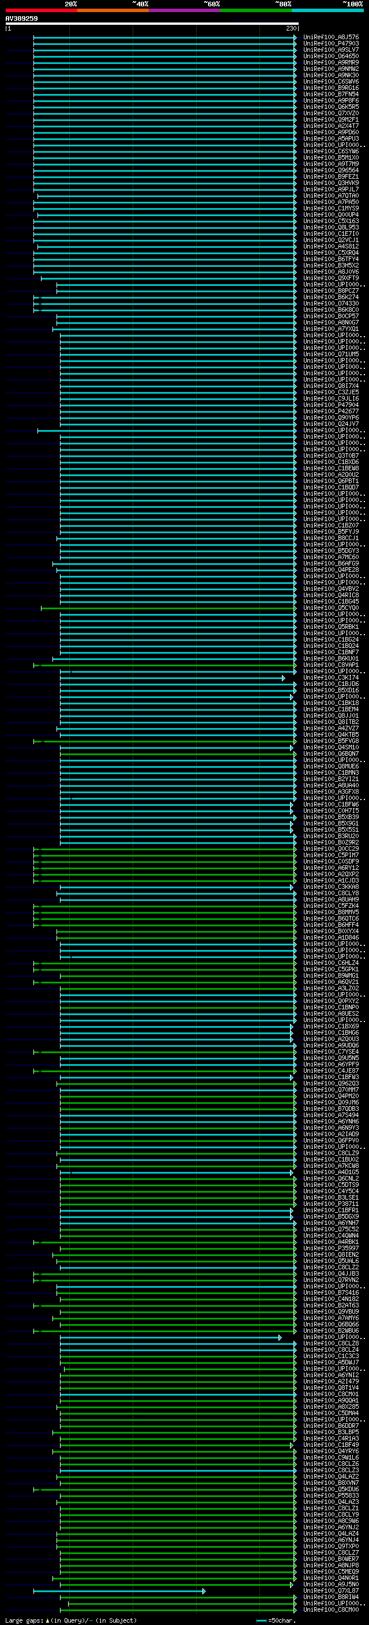Viewport: 369px width, 1625px height.
Task: Open hit UniRef100_A9SLV7
Action: point(331,50)
